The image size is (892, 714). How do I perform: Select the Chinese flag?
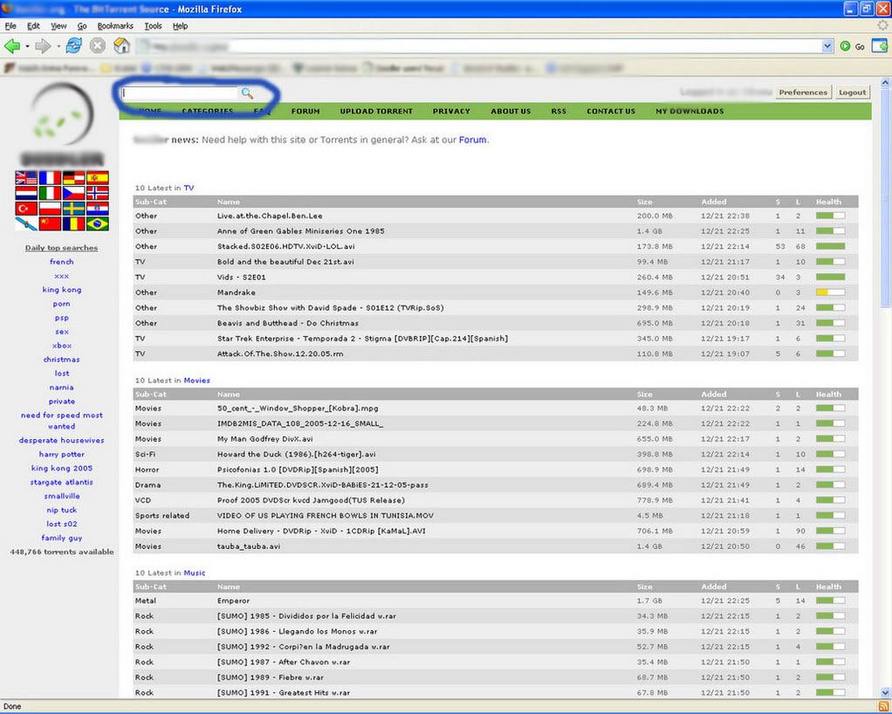click(x=50, y=224)
